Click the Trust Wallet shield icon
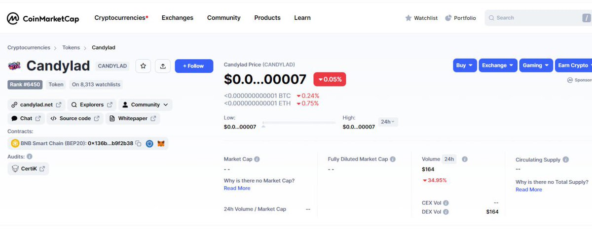 point(149,144)
